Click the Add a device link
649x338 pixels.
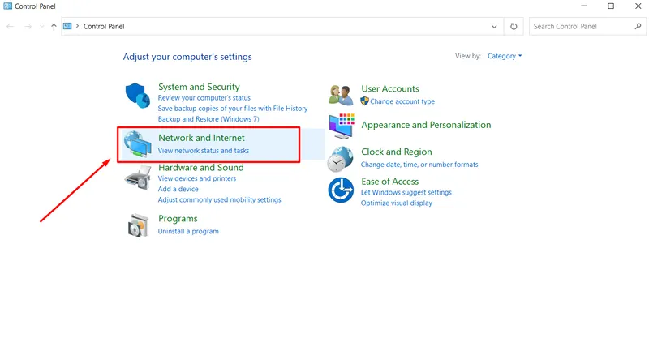[178, 189]
